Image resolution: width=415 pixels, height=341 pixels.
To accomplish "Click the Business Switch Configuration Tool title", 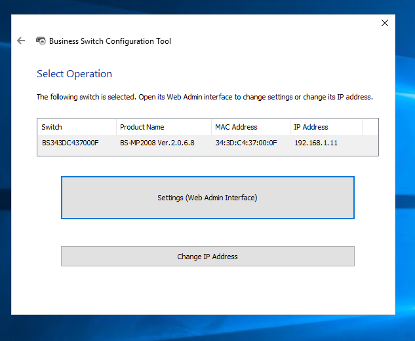I will pos(110,41).
